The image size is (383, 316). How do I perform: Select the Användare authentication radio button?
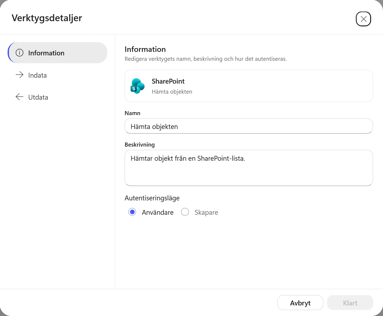point(132,212)
